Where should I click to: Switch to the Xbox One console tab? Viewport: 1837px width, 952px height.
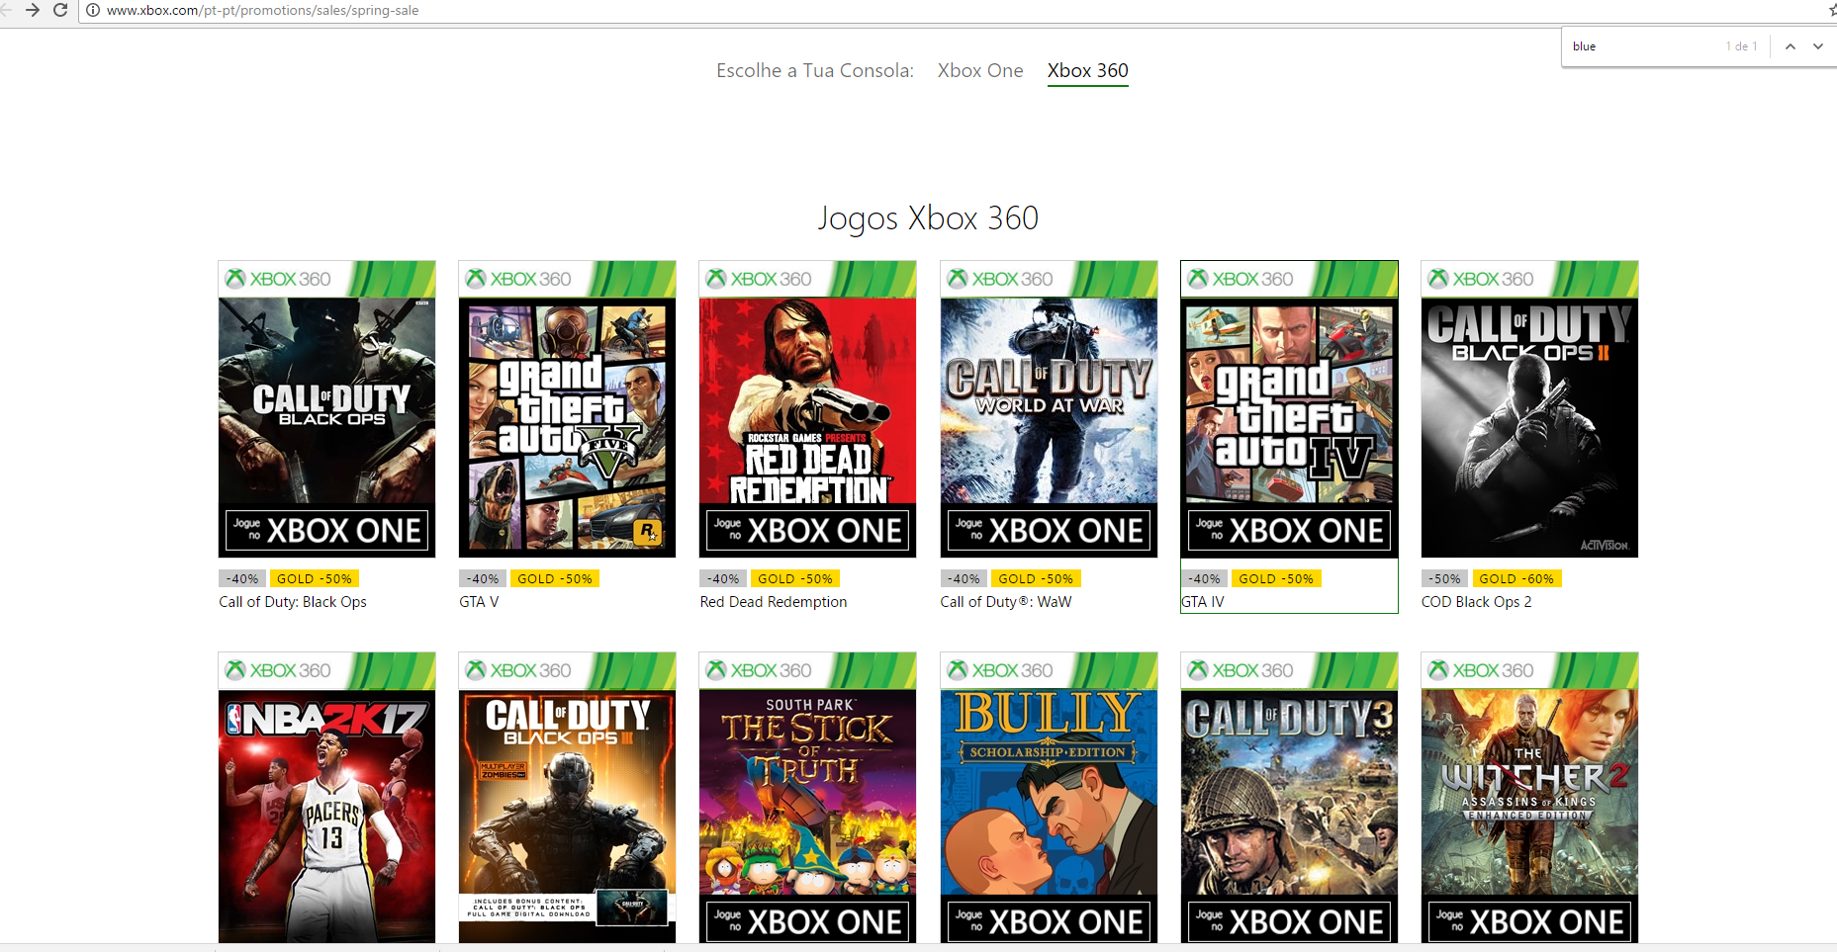979,70
